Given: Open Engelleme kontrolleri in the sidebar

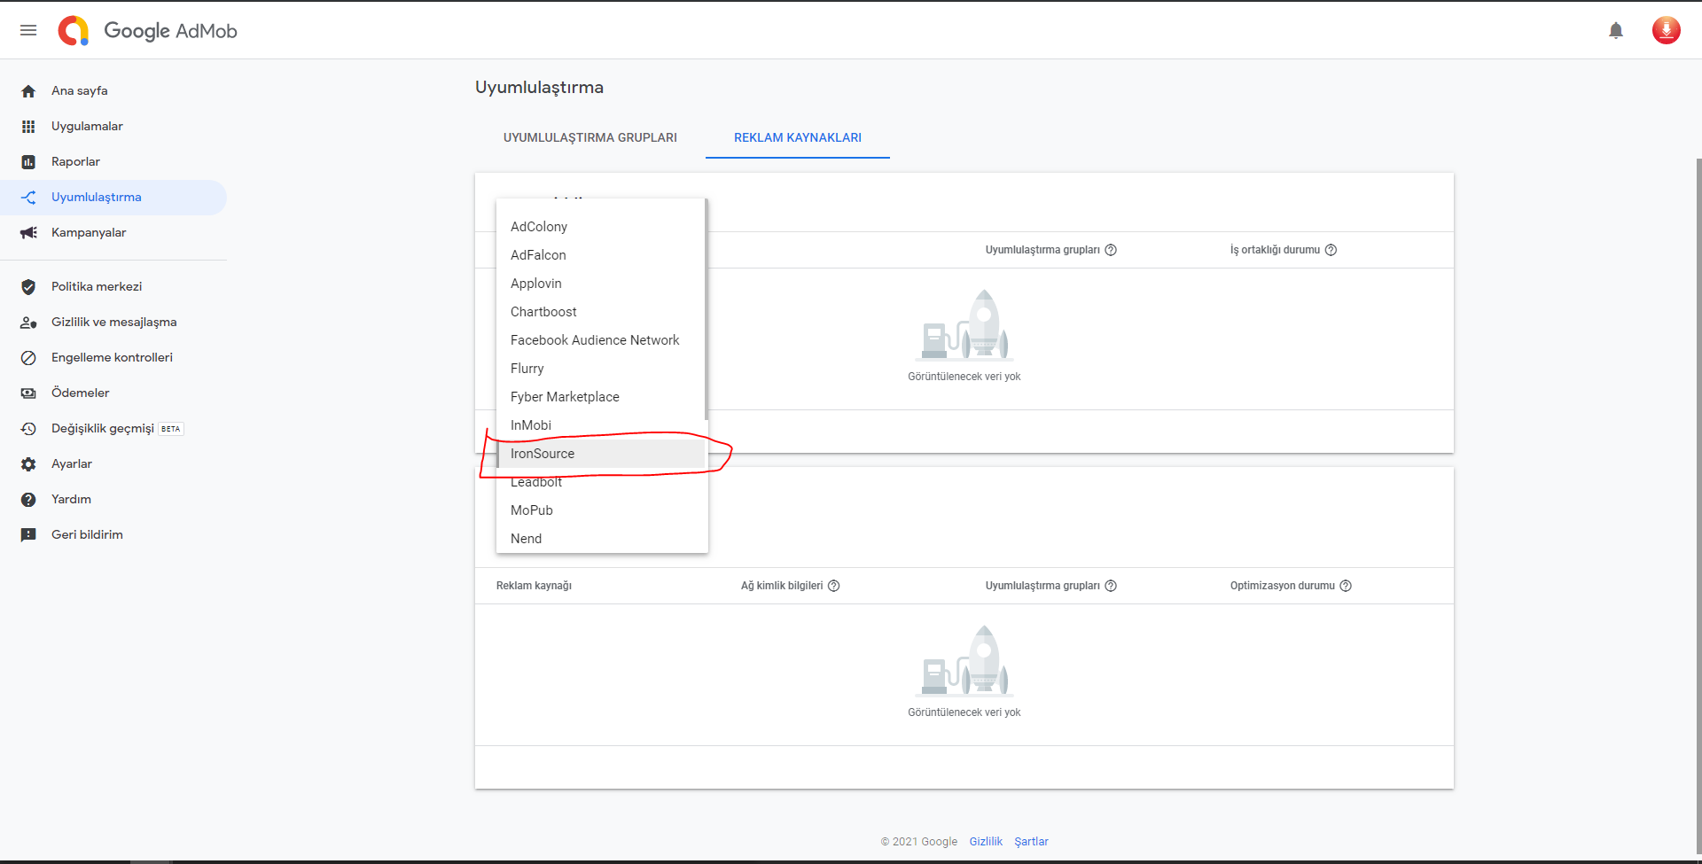Looking at the screenshot, I should [113, 358].
